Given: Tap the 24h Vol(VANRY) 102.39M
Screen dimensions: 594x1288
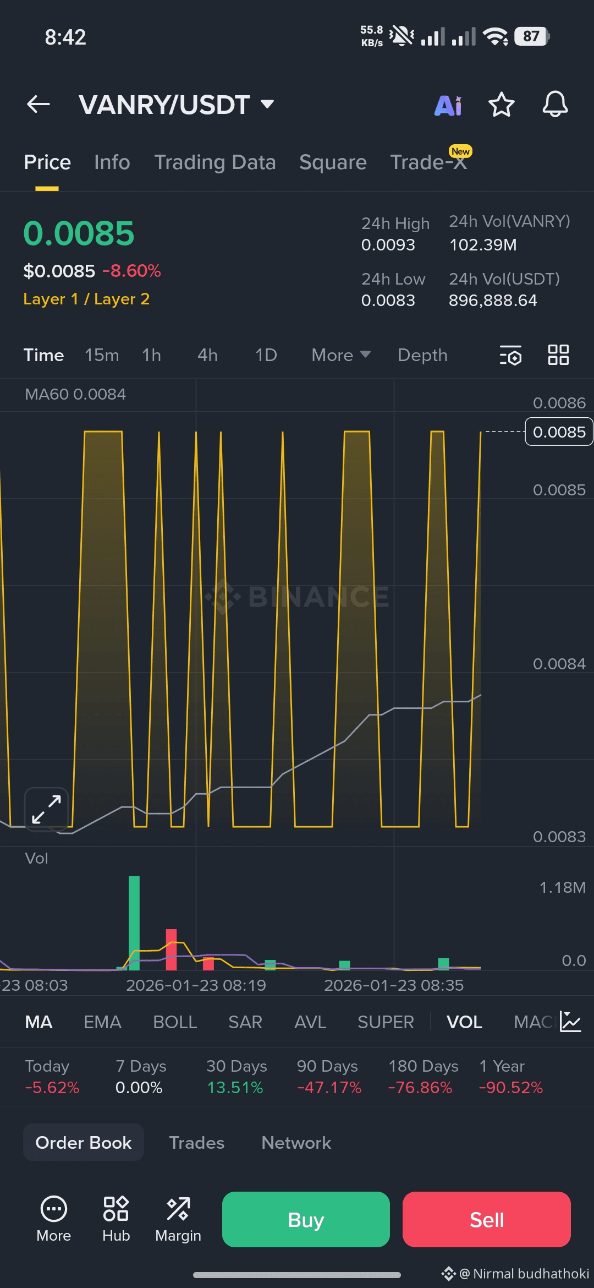Looking at the screenshot, I should coord(483,245).
